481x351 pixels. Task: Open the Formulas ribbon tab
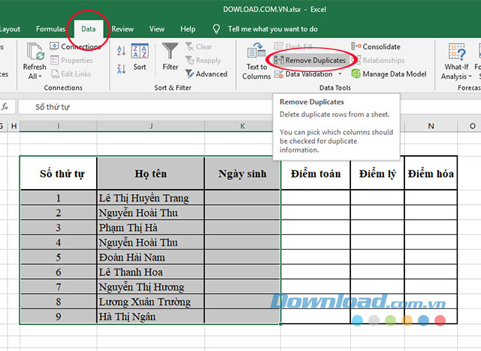(x=50, y=29)
